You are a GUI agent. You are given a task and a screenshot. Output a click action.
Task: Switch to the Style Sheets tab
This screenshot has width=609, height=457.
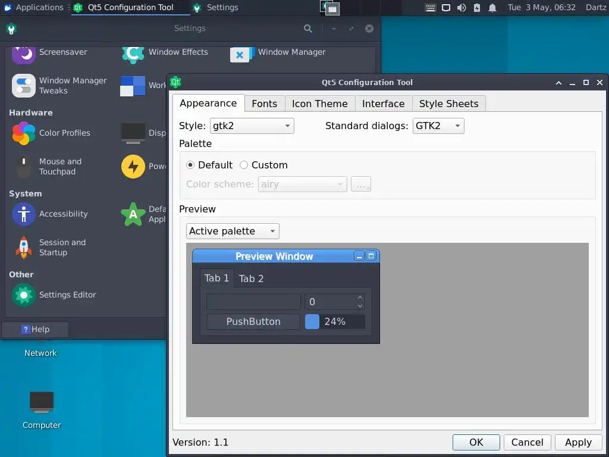[448, 104]
